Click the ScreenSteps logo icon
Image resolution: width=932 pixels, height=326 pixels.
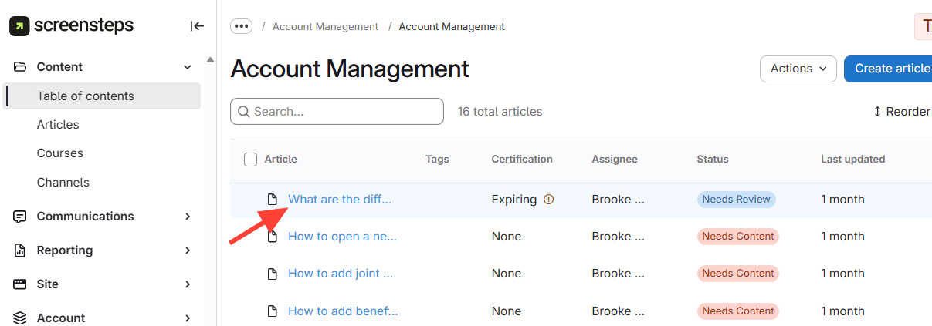coord(19,26)
